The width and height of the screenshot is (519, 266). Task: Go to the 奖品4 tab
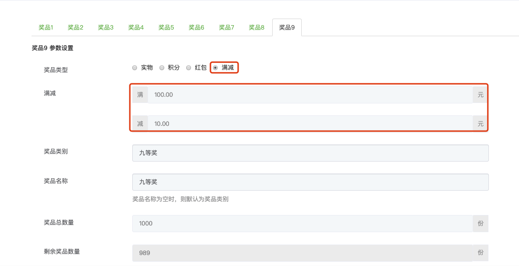point(136,28)
